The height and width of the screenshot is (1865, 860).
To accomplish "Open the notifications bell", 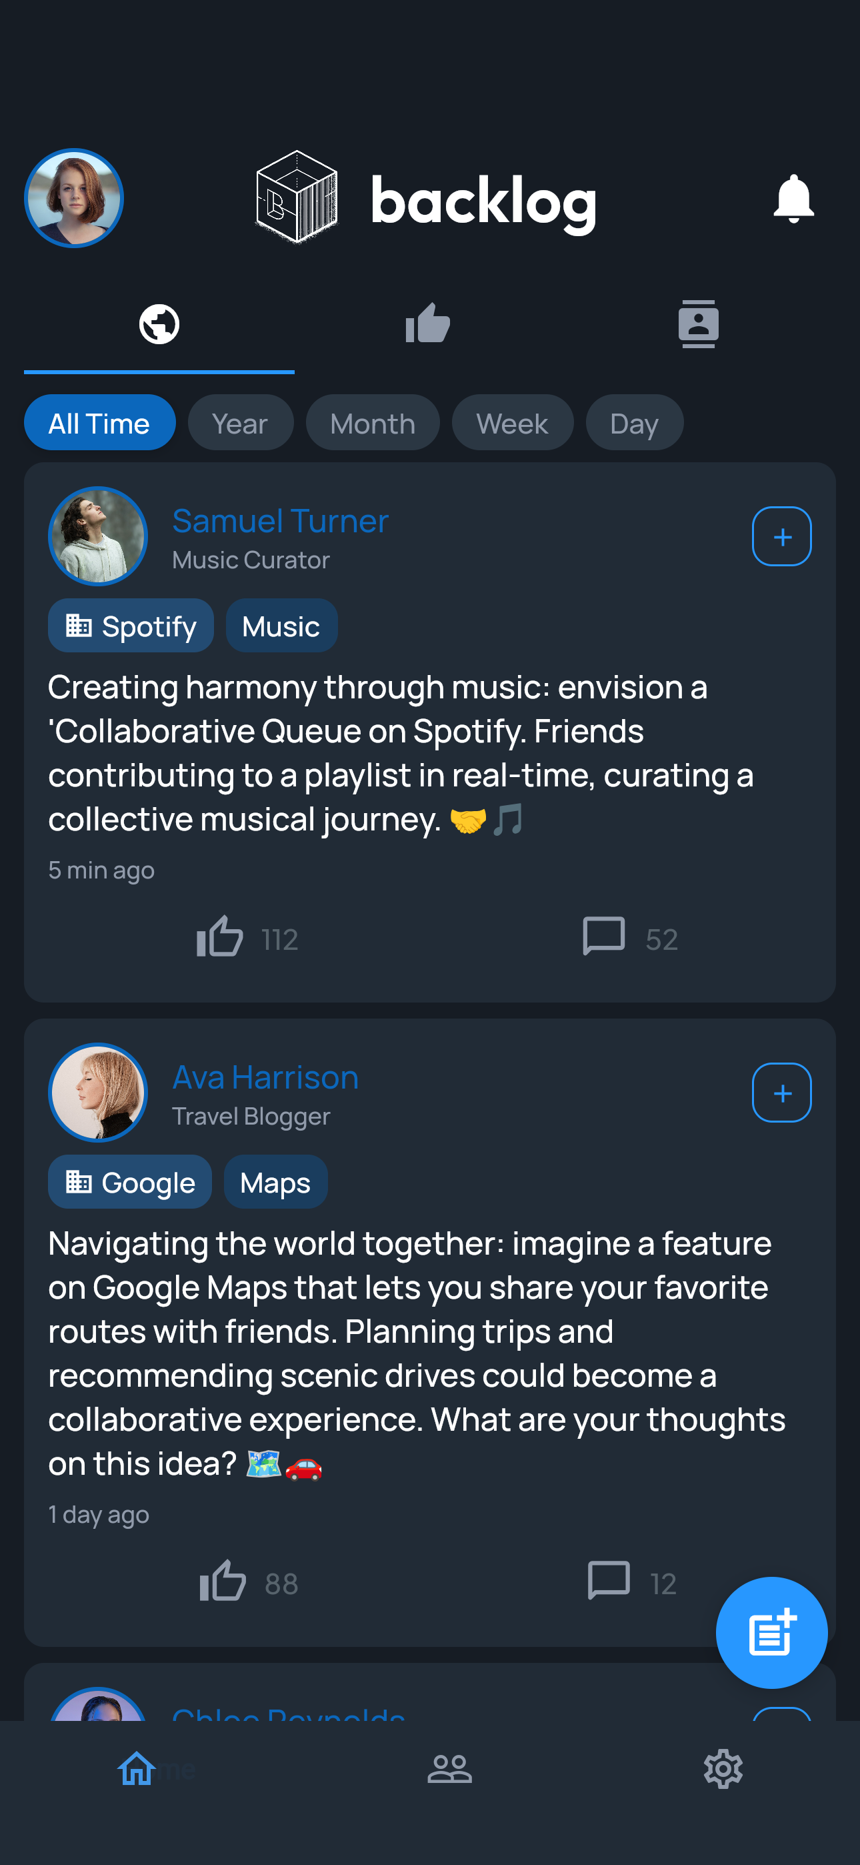I will (x=793, y=198).
